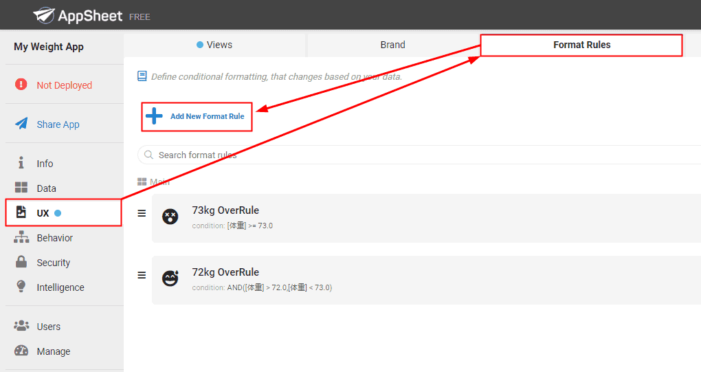Click the Not Deployed warning icon

pos(21,84)
